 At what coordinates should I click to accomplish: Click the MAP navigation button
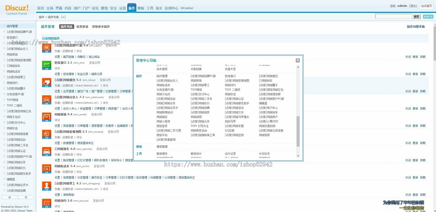pos(428,17)
